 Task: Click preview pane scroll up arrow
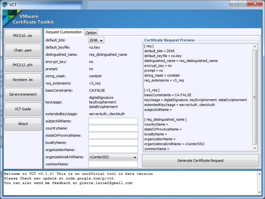coord(255,46)
